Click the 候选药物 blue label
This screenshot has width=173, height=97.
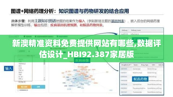click(x=140, y=79)
